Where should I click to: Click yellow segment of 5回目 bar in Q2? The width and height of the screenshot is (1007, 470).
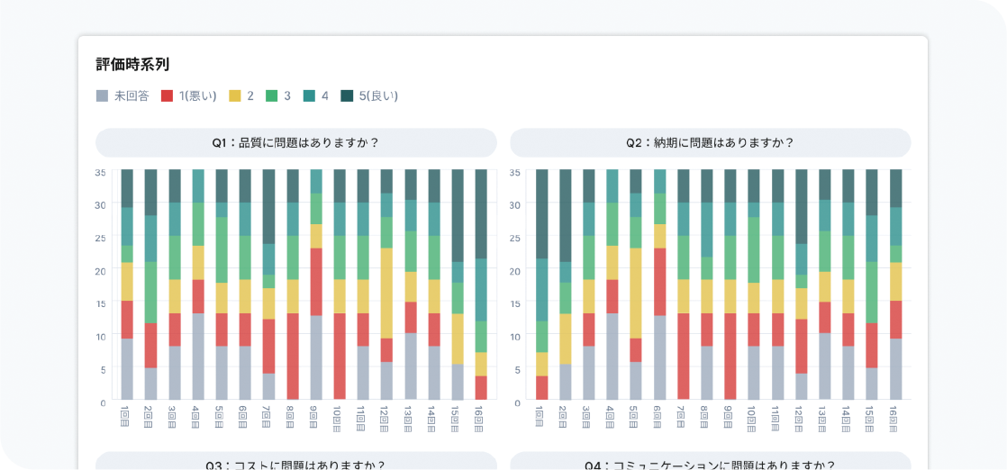click(637, 293)
